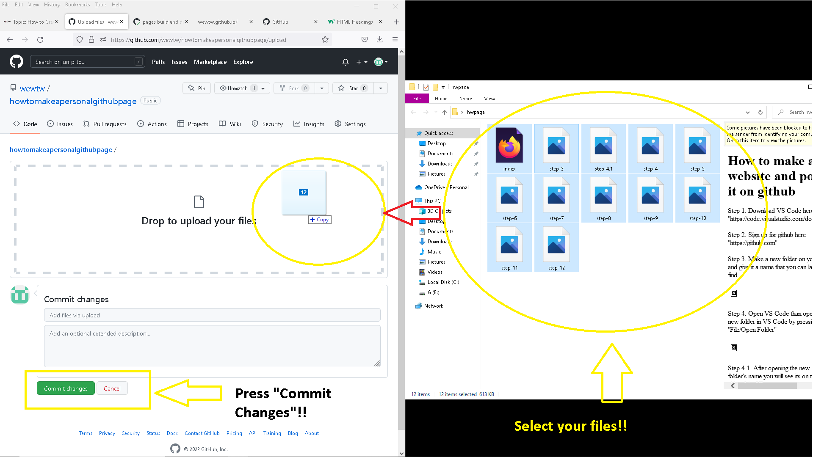Expand the Explorer address bar dropdown

pos(748,112)
